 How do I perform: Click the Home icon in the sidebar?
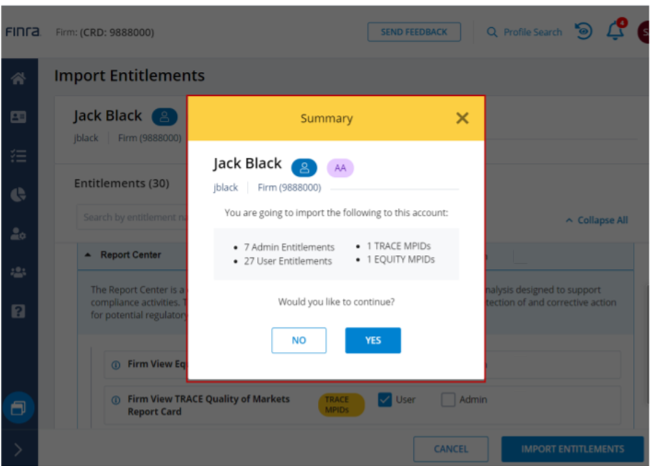point(18,79)
